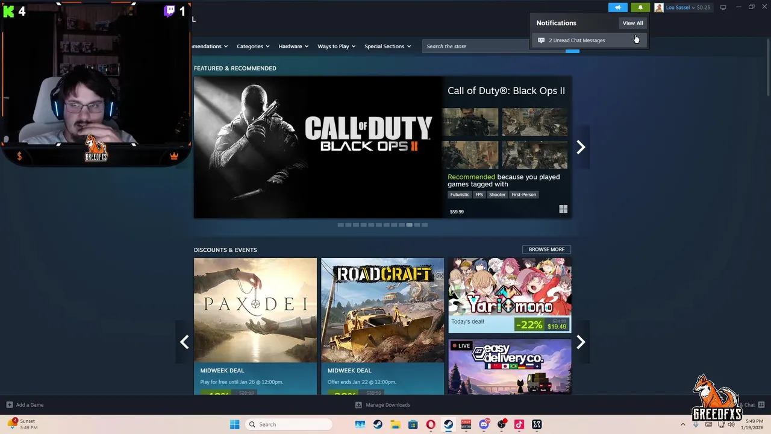This screenshot has width=771, height=434.
Task: Switch to the active Steam taskbar icon
Action: click(x=448, y=424)
